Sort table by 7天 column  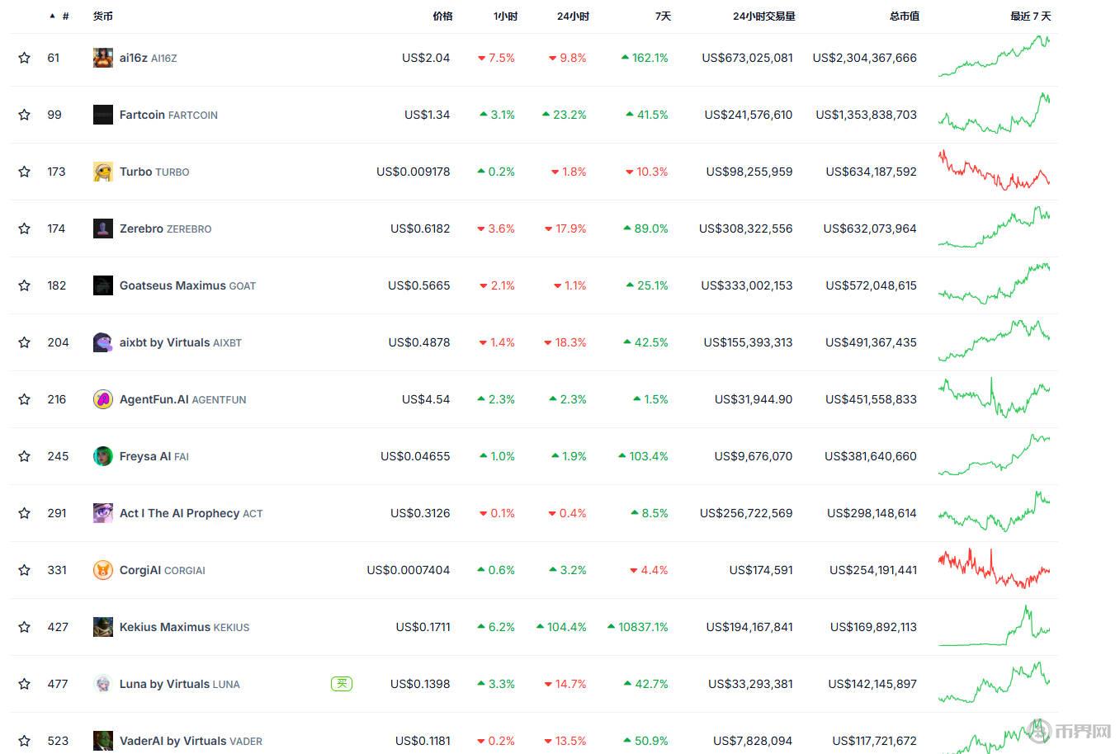pos(663,16)
